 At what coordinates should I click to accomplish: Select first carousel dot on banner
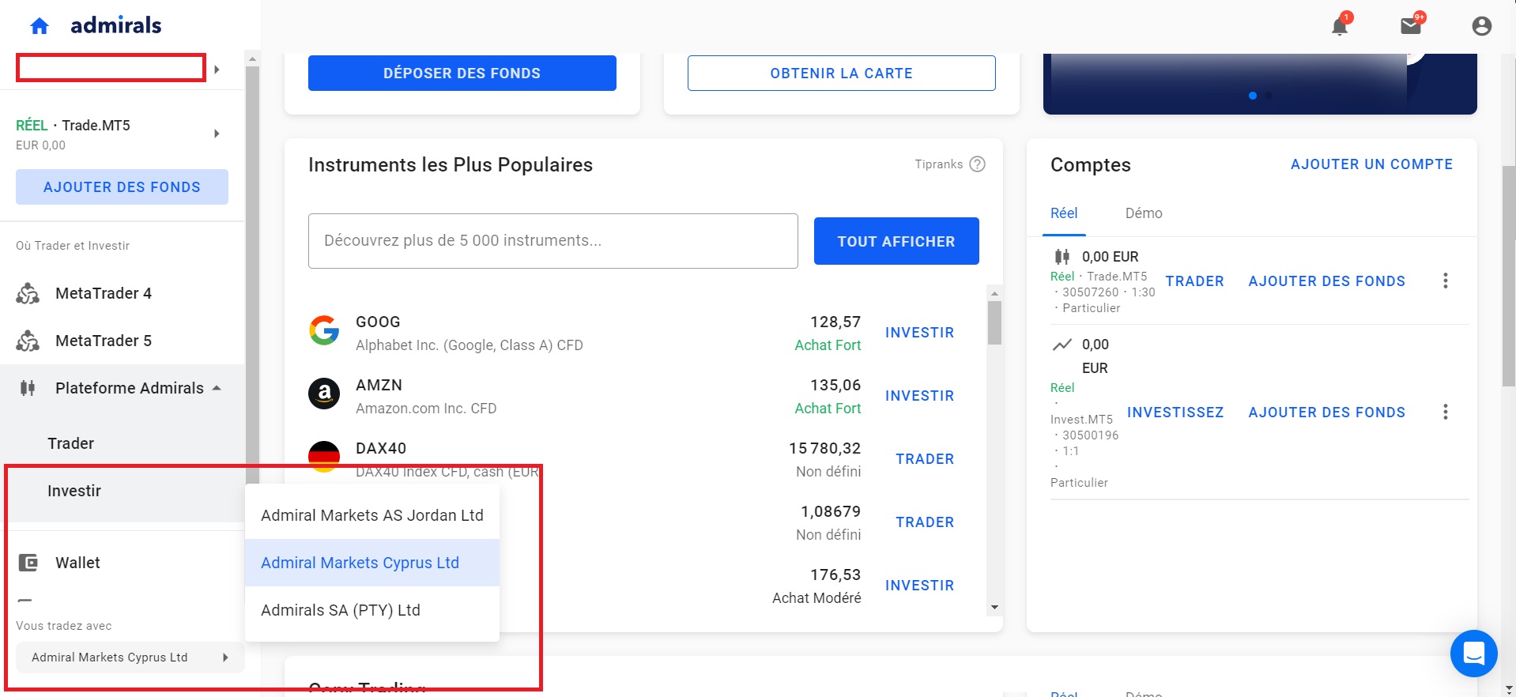(1253, 96)
